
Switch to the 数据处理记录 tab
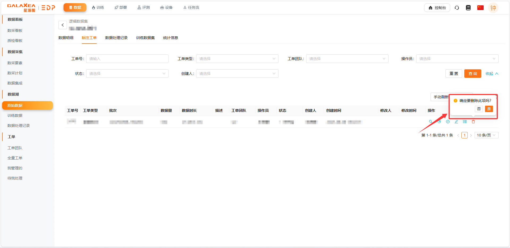(116, 38)
